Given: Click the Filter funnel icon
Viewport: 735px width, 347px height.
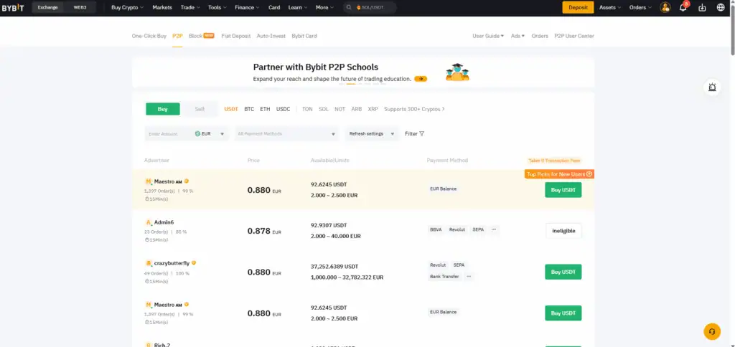Looking at the screenshot, I should (x=422, y=133).
